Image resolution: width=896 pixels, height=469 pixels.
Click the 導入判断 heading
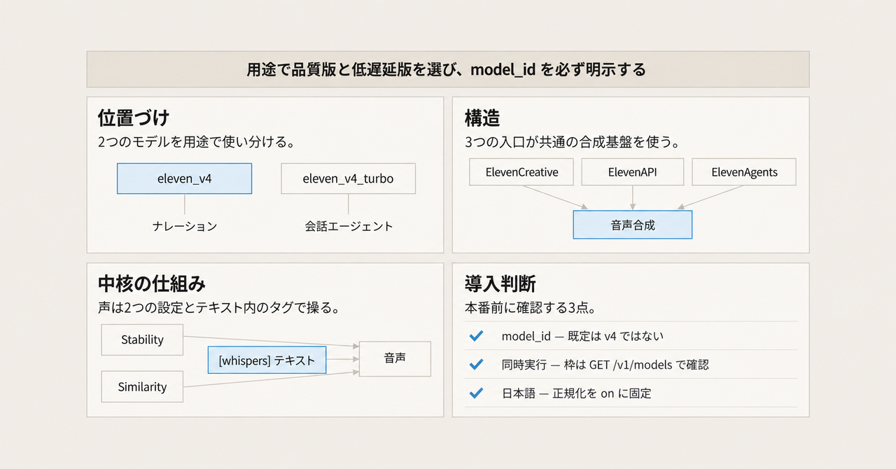[500, 283]
